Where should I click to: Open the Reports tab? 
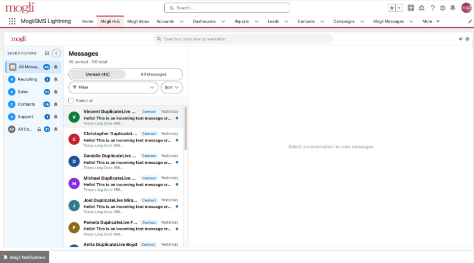pos(242,22)
